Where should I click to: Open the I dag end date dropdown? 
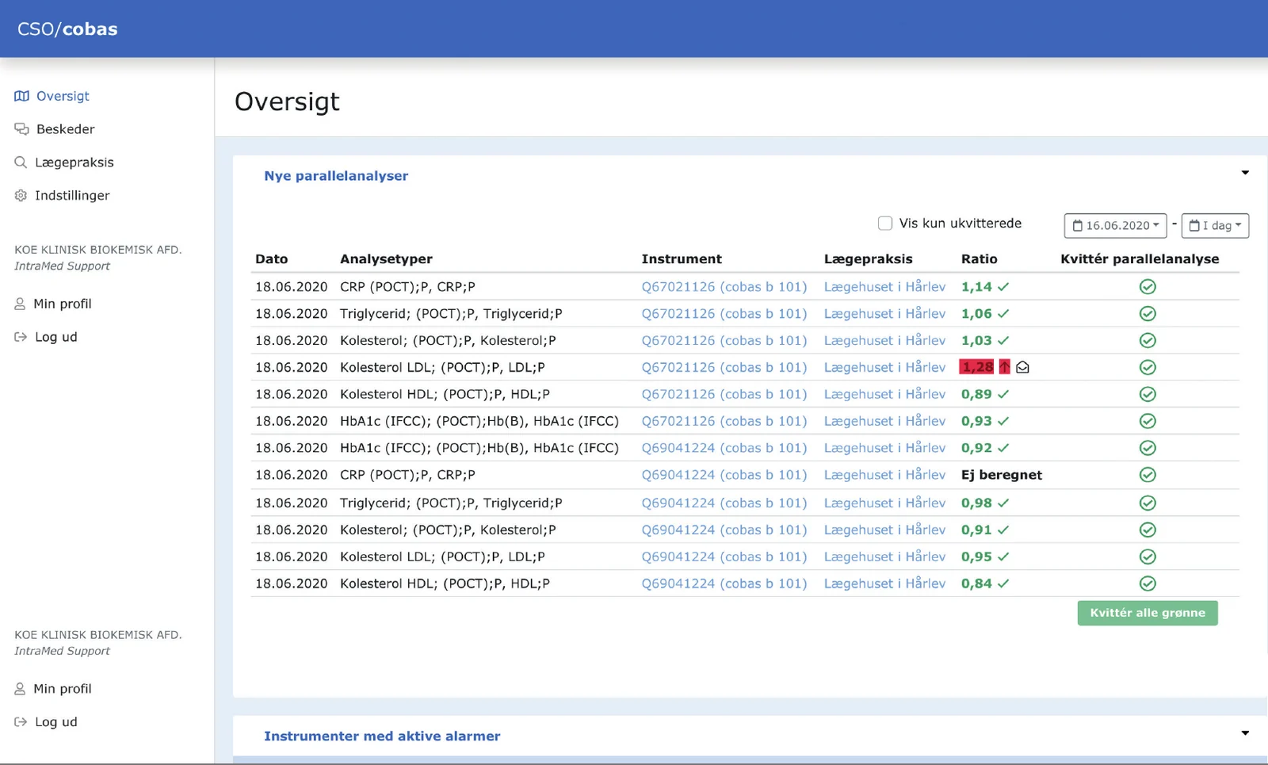coord(1215,226)
